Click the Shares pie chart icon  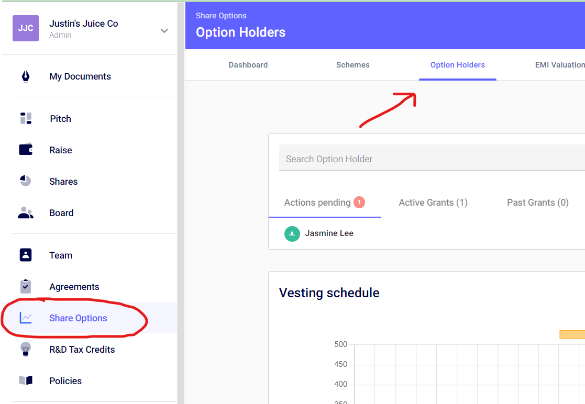(x=26, y=182)
